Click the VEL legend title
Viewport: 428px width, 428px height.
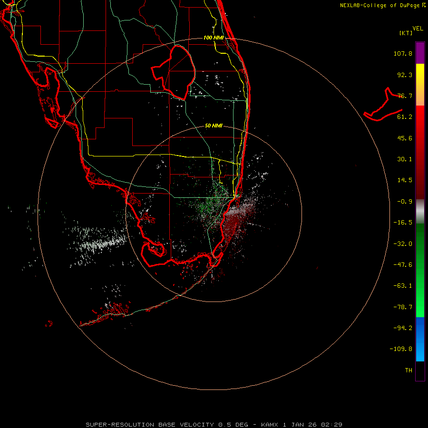click(418, 29)
